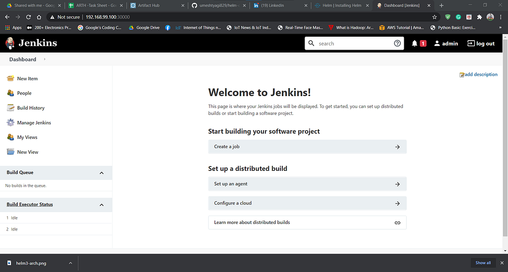The height and width of the screenshot is (272, 508).
Task: Collapse the Build Queue panel
Action: (101, 173)
